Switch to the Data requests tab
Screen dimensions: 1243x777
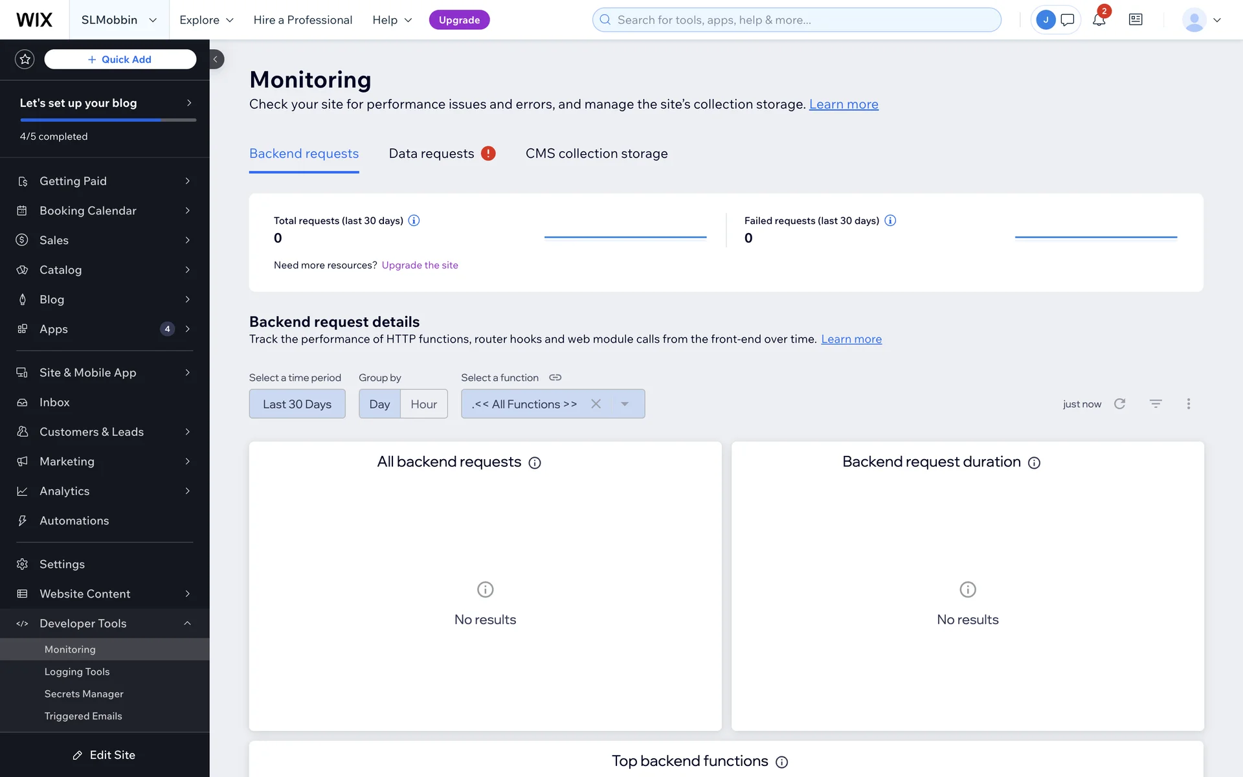pos(432,154)
